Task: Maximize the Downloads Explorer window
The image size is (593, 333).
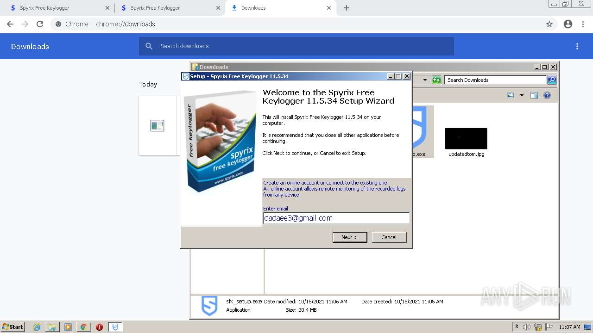Action: 545,67
